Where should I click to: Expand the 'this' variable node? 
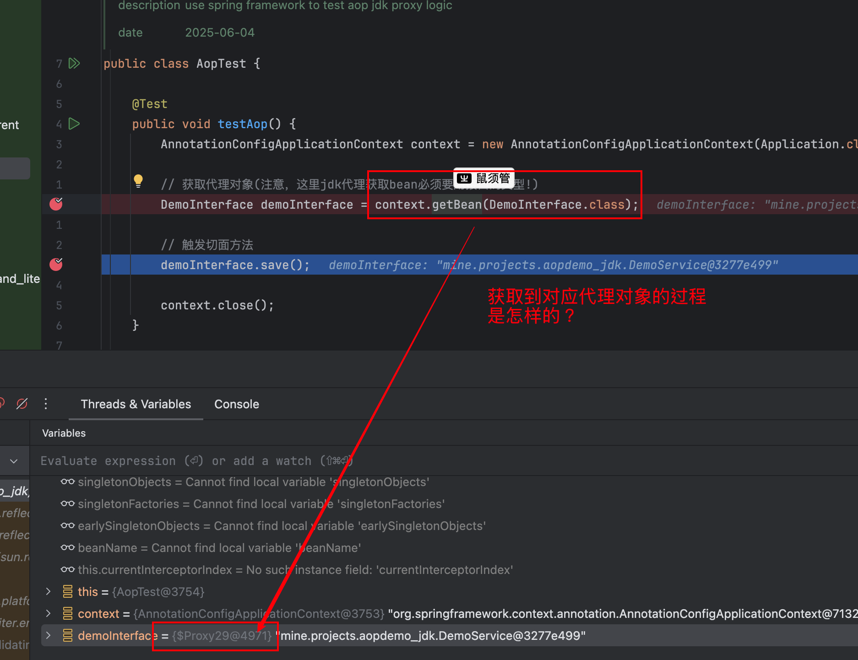click(x=49, y=591)
